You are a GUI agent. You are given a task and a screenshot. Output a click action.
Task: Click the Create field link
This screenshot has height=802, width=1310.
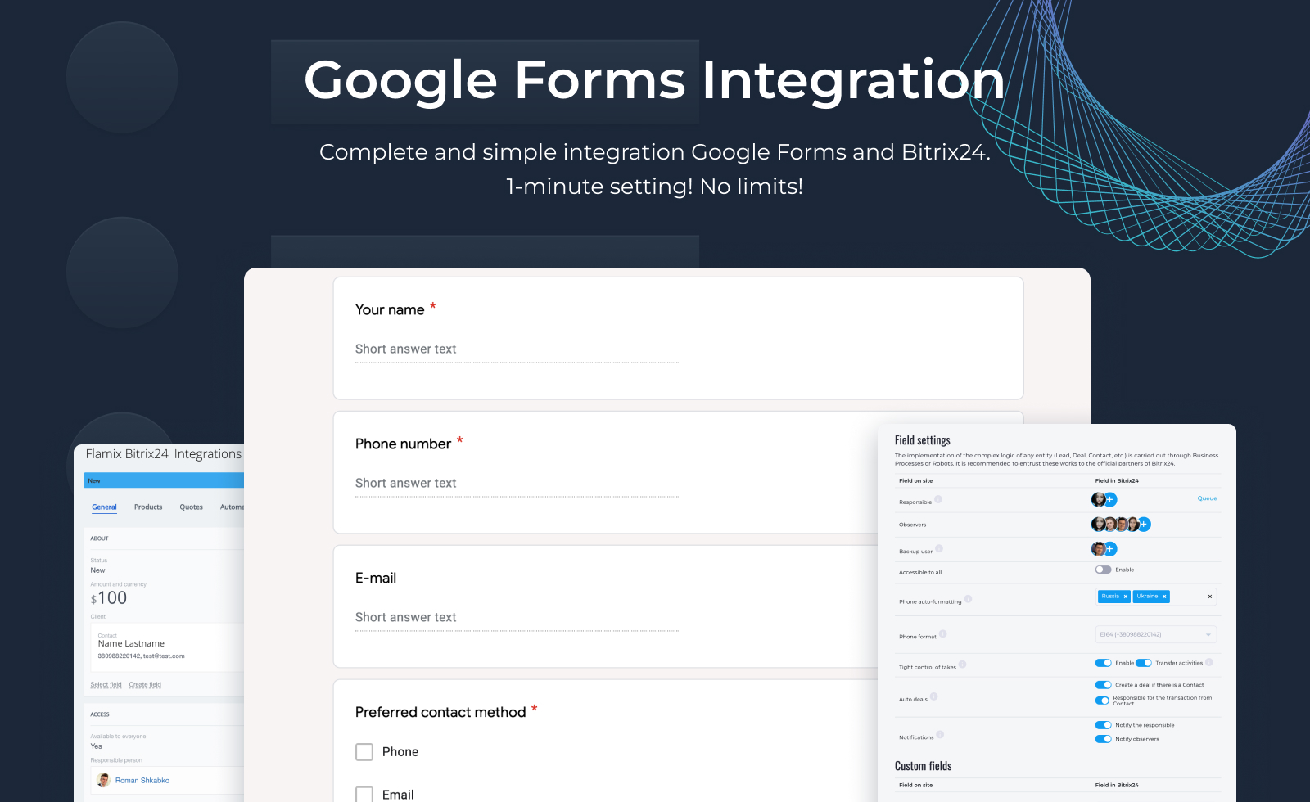click(145, 684)
